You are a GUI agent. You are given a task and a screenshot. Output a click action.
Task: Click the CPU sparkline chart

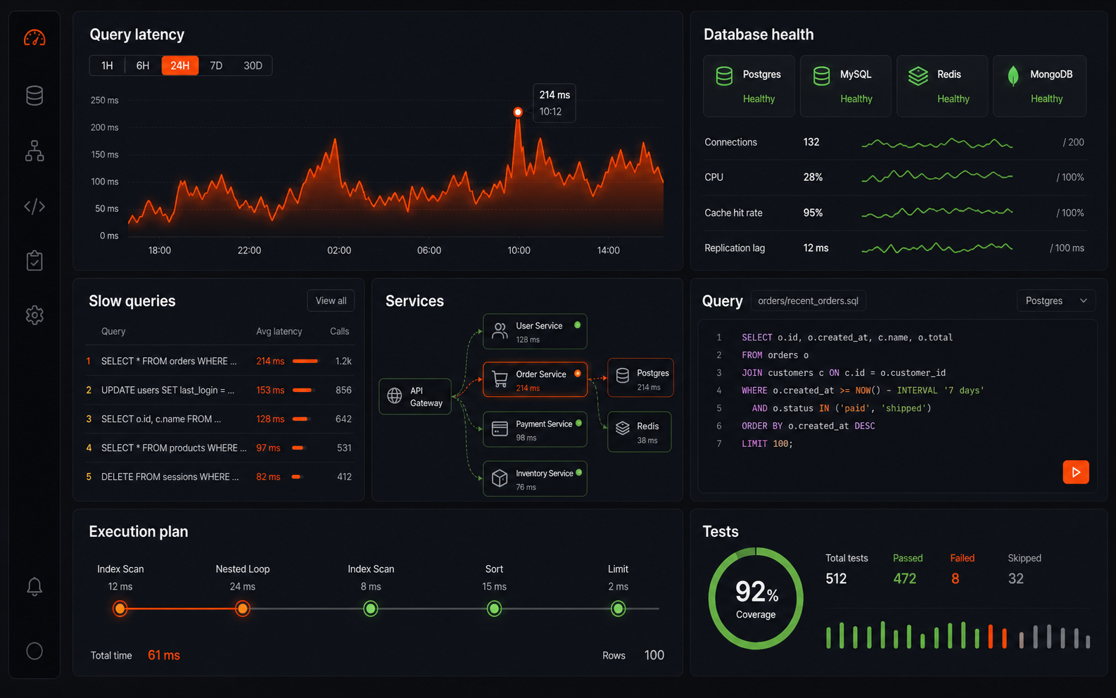coord(937,176)
